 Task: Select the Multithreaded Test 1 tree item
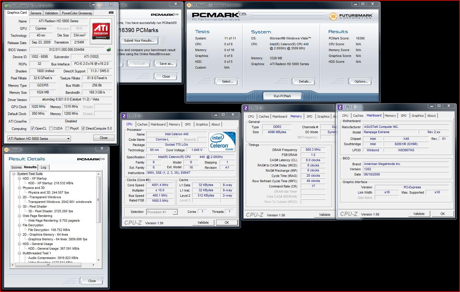[x=37, y=253]
